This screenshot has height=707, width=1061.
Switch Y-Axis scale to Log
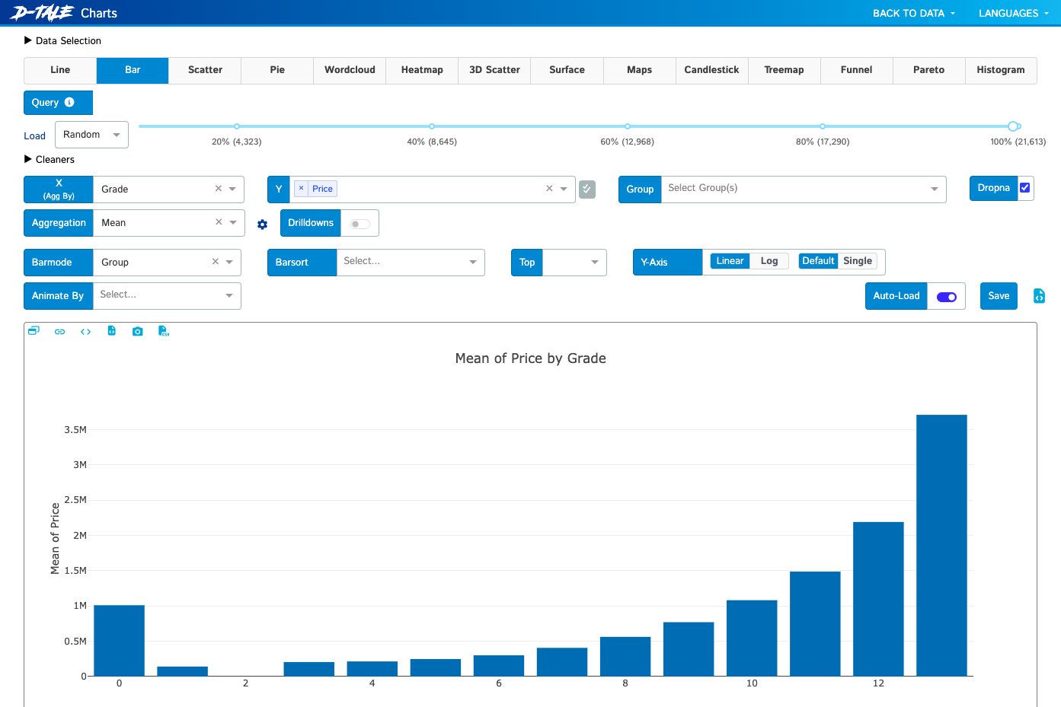pos(769,261)
